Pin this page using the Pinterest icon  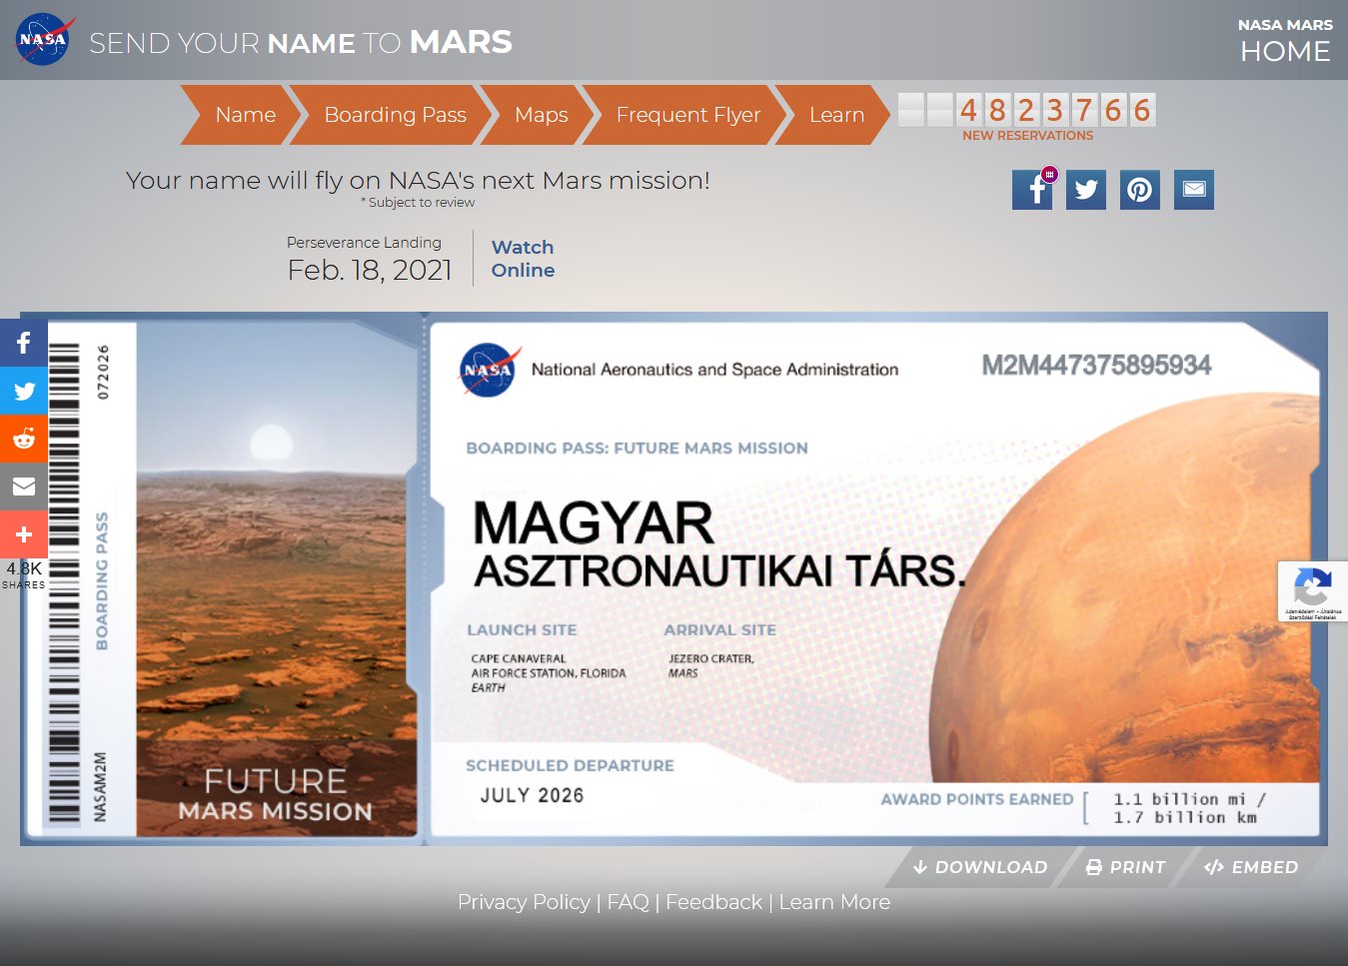[1140, 190]
